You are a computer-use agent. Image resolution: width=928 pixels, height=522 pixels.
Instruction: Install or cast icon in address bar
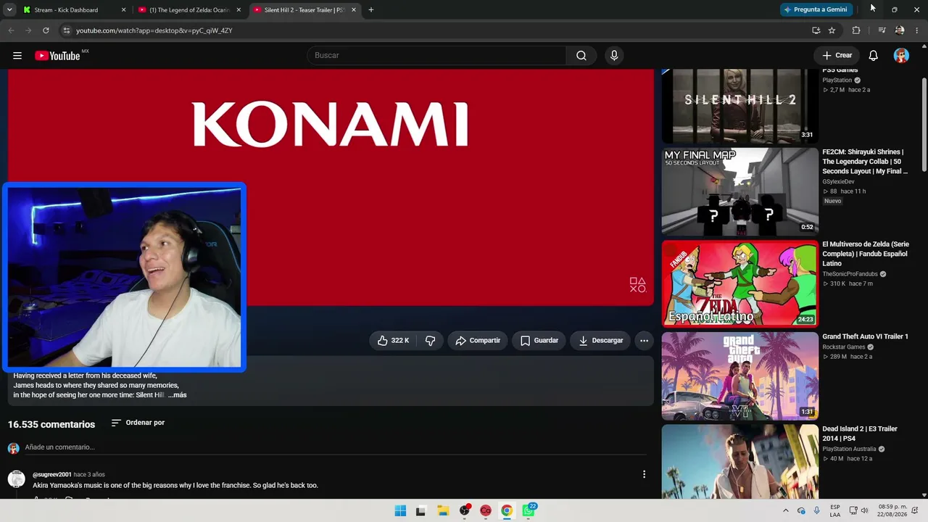coord(816,30)
